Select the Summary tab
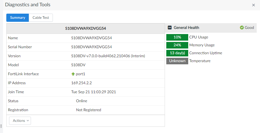Screen dimensions: 260x133 [18, 18]
